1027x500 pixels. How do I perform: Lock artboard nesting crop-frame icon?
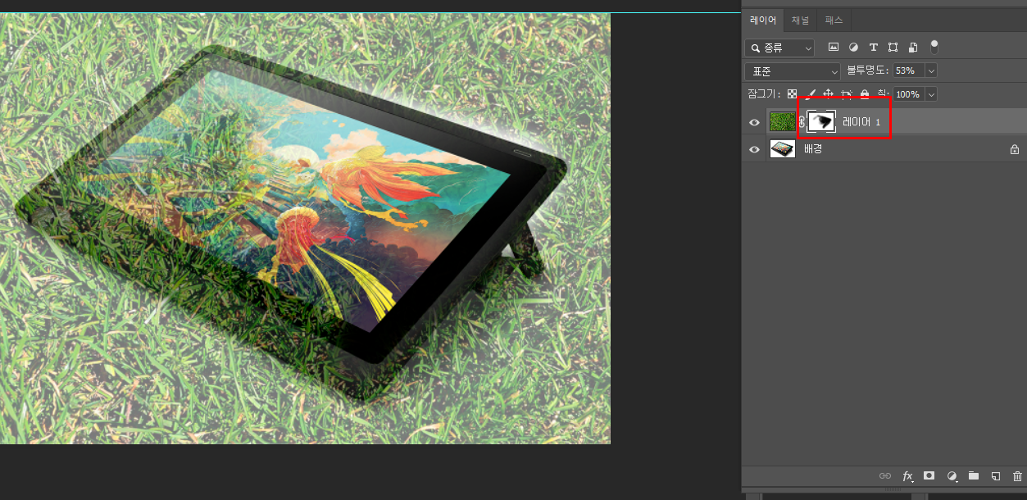[846, 94]
